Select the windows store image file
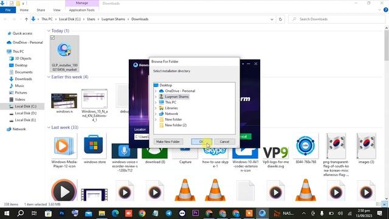This screenshot has height=219, width=389. [95, 149]
